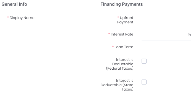Click the Interest Rate label text
This screenshot has width=193, height=101.
point(122,34)
